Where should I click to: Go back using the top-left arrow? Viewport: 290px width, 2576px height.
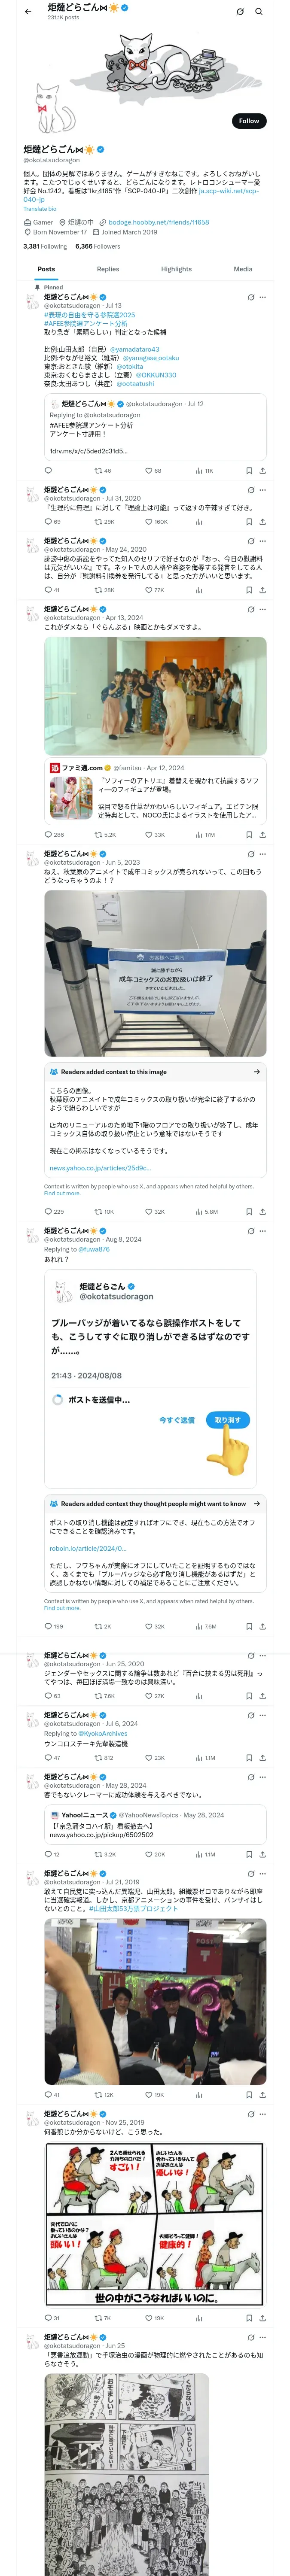(x=28, y=11)
